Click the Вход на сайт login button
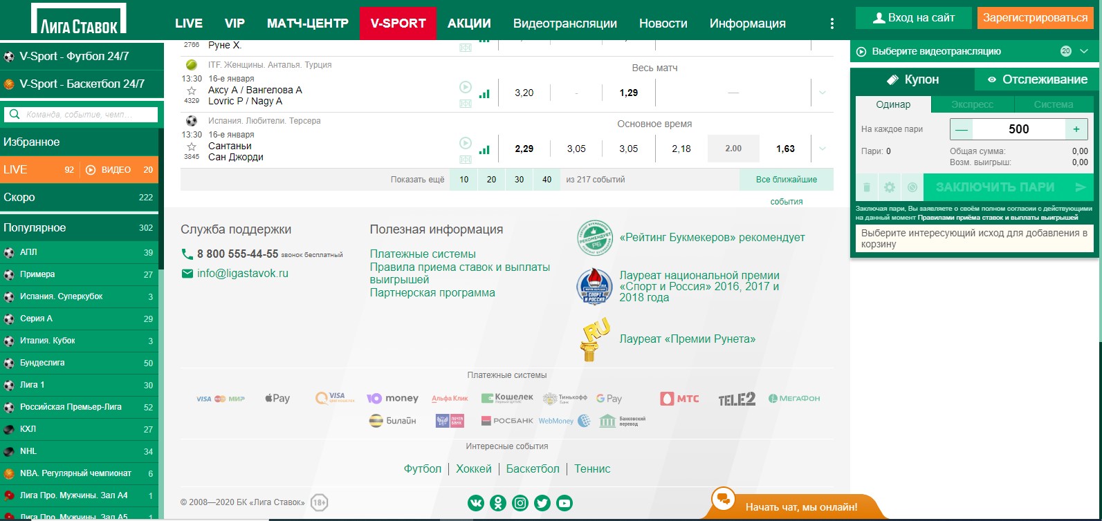 tap(913, 18)
